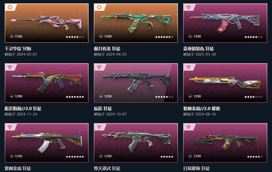Click the pink triangle tier badge on 盖亚的复仇 狂徒
272x172 pixels.
pyautogui.click(x=188, y=7)
